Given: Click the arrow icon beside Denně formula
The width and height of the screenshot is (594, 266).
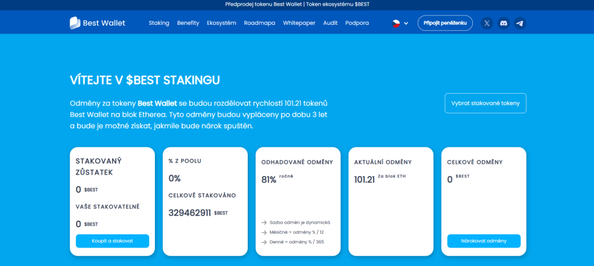Looking at the screenshot, I should pos(264,242).
